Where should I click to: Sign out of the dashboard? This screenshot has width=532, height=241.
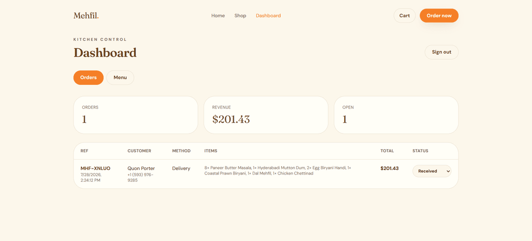[441, 52]
